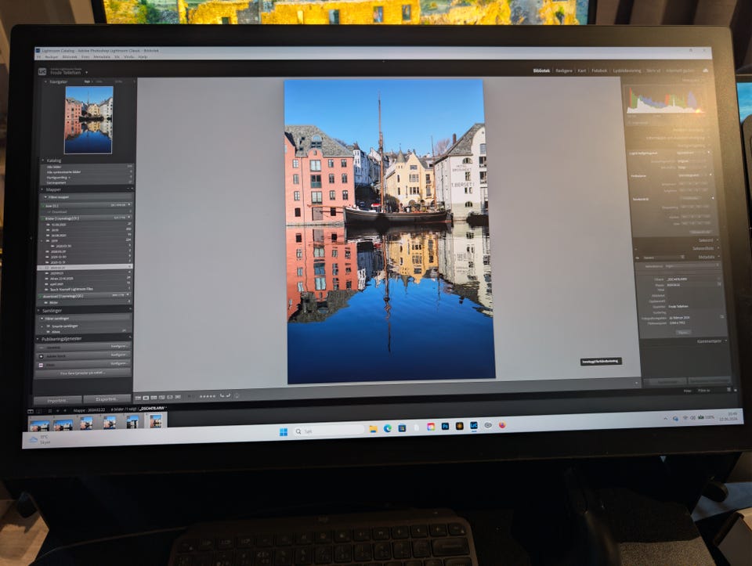The height and width of the screenshot is (566, 752).
Task: Click Finn flere tjenester på nettet button
Action: click(82, 373)
